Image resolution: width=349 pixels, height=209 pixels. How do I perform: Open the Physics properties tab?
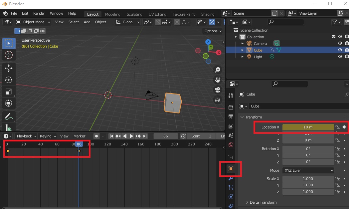pyautogui.click(x=231, y=197)
